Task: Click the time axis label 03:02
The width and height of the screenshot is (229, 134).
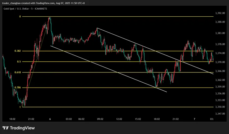Action: pos(69,119)
